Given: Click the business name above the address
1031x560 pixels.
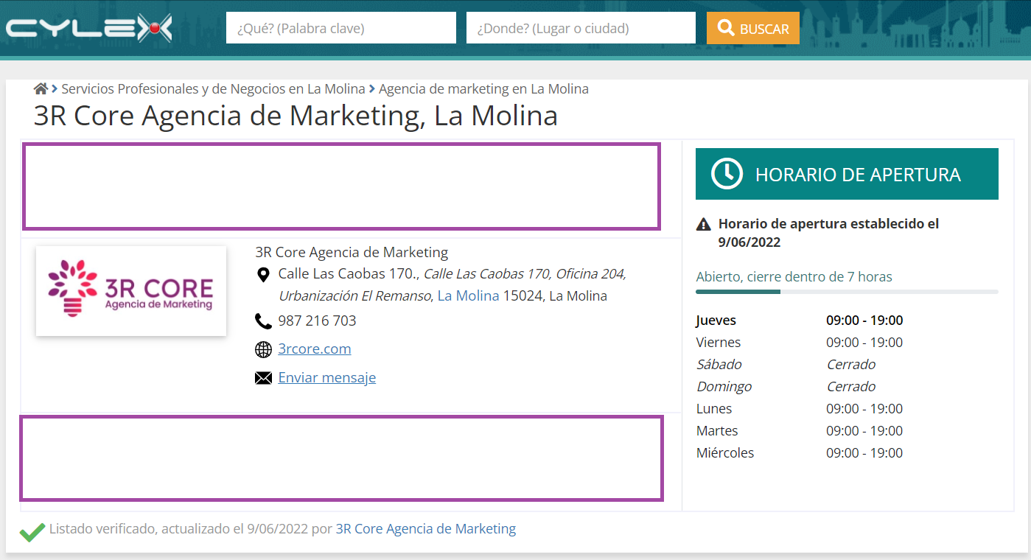Looking at the screenshot, I should (x=352, y=252).
